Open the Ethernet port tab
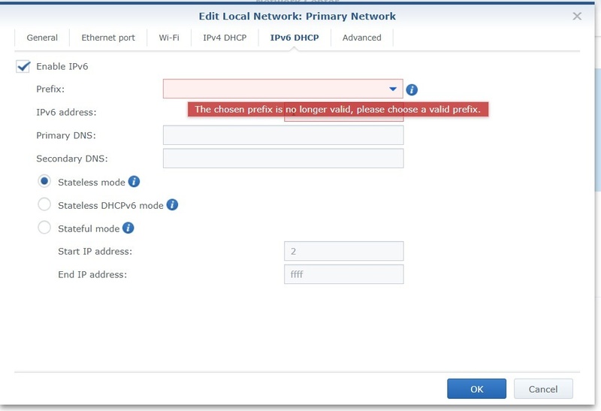The width and height of the screenshot is (601, 411). (108, 38)
